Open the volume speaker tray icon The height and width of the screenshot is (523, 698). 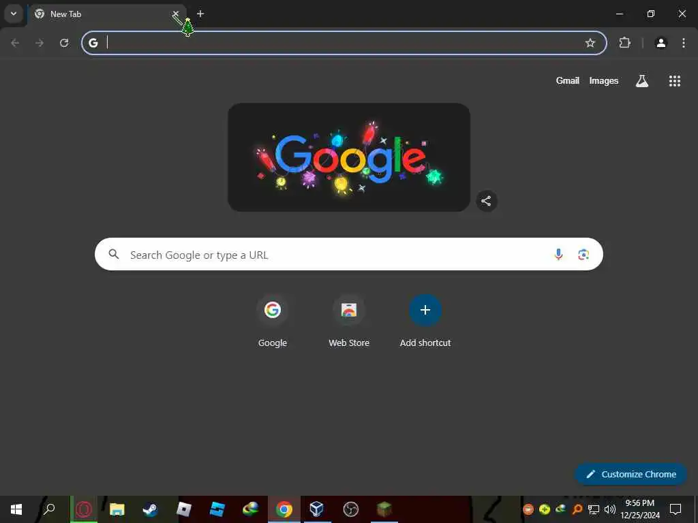point(610,509)
